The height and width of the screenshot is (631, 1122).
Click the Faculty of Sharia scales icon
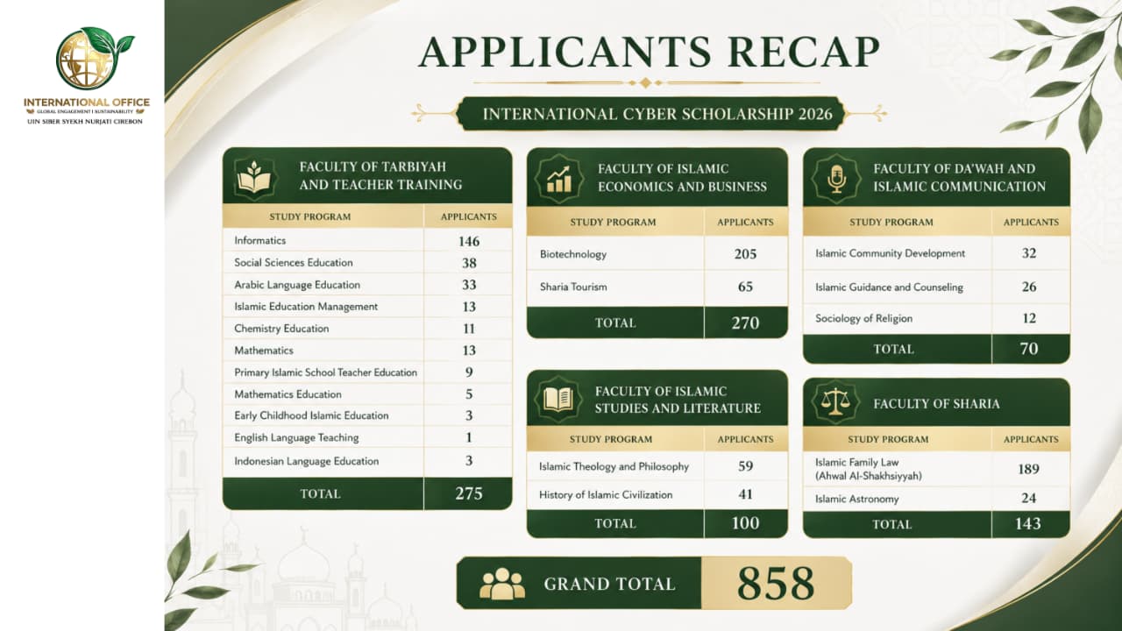click(834, 403)
